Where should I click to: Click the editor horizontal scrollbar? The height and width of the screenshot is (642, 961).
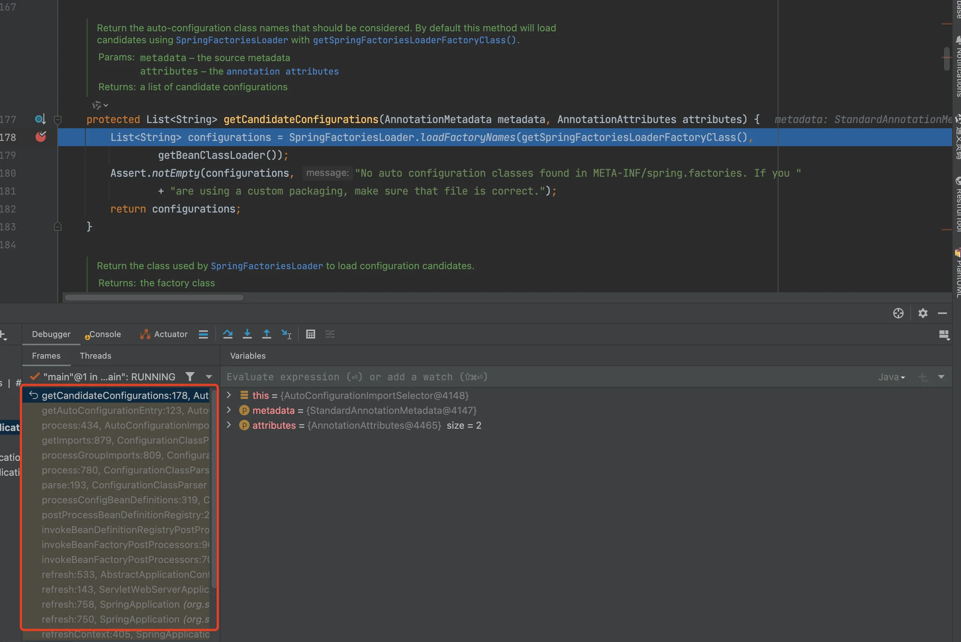pyautogui.click(x=154, y=298)
